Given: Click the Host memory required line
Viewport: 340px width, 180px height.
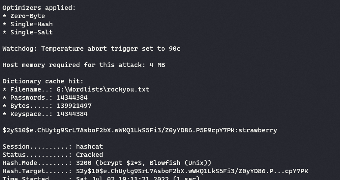Looking at the screenshot, I should pos(83,65).
